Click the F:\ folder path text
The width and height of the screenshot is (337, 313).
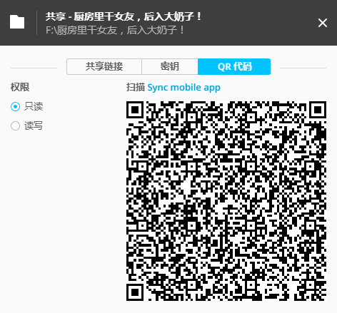[x=115, y=30]
